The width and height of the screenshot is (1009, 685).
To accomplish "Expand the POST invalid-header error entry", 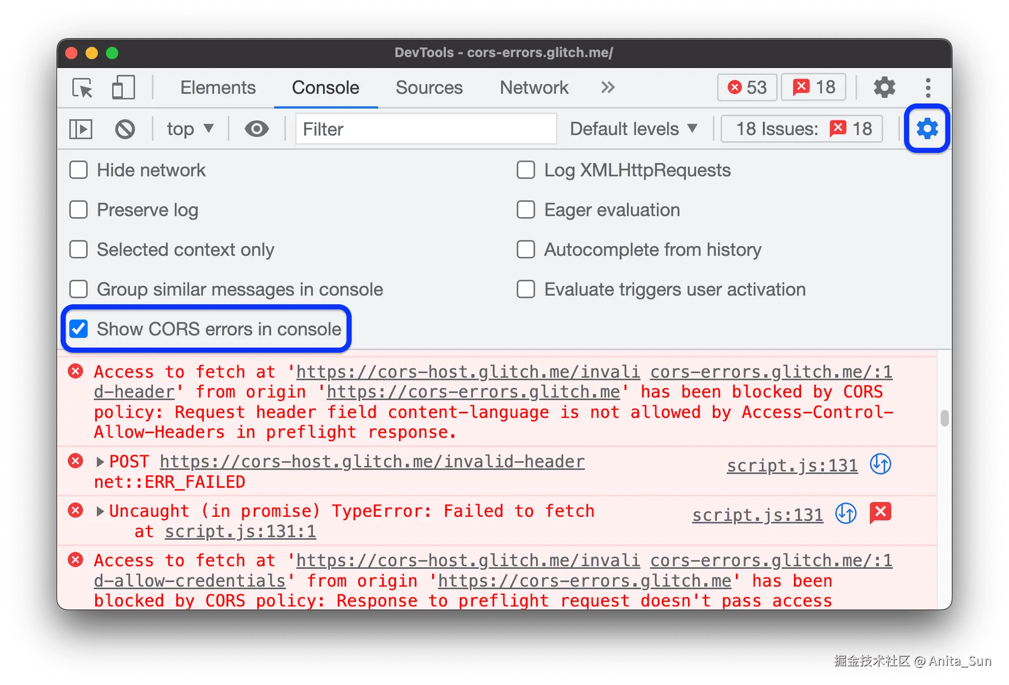I will point(100,462).
